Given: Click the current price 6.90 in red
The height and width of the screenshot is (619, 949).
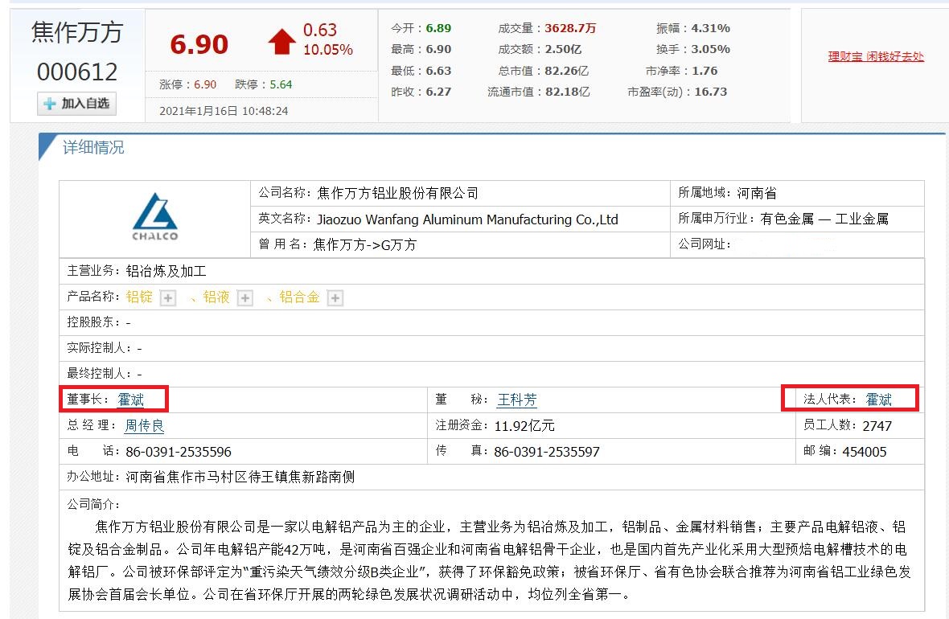Looking at the screenshot, I should click(199, 44).
